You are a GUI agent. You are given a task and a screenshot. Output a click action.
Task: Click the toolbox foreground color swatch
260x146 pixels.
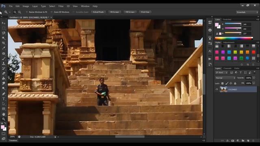pyautogui.click(x=2, y=127)
